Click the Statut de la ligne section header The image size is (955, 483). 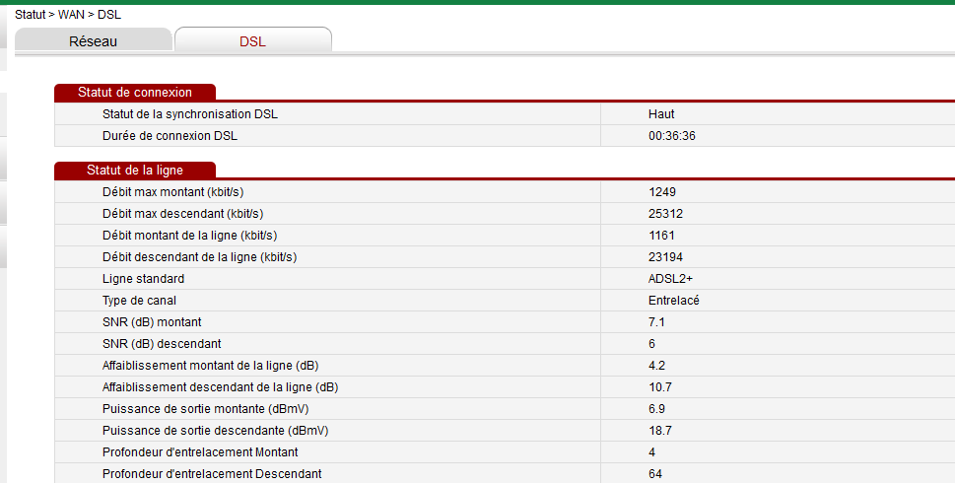pos(134,170)
